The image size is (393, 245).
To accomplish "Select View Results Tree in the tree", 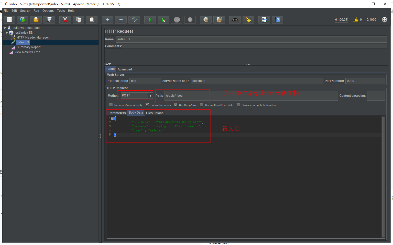I will tap(27, 52).
